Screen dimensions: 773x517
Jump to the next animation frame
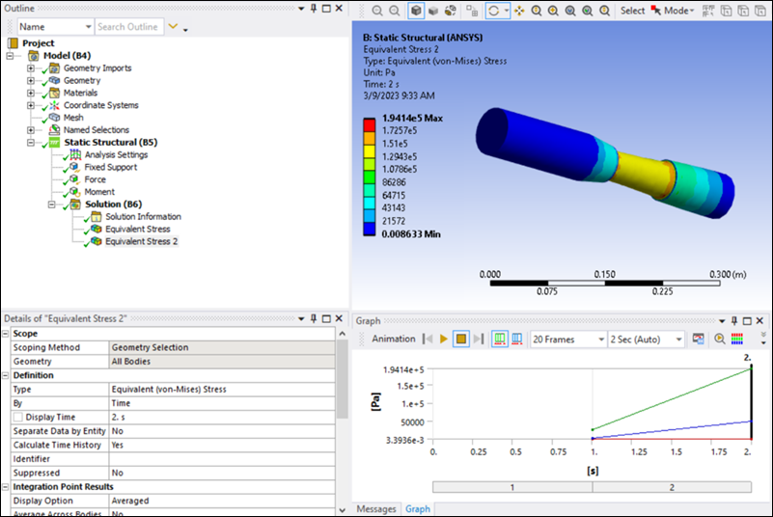478,340
